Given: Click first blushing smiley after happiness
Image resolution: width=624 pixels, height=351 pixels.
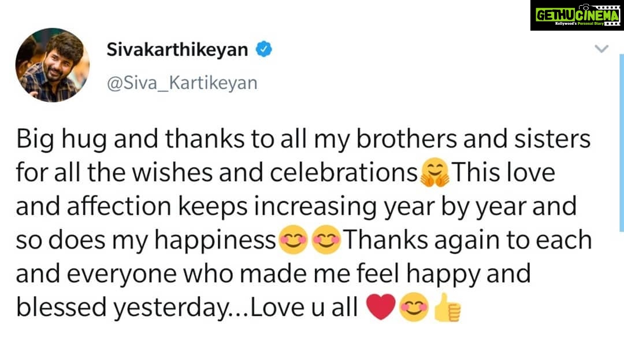Looking at the screenshot, I should click(x=293, y=240).
